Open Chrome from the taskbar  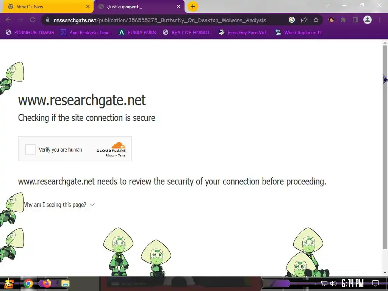28,283
